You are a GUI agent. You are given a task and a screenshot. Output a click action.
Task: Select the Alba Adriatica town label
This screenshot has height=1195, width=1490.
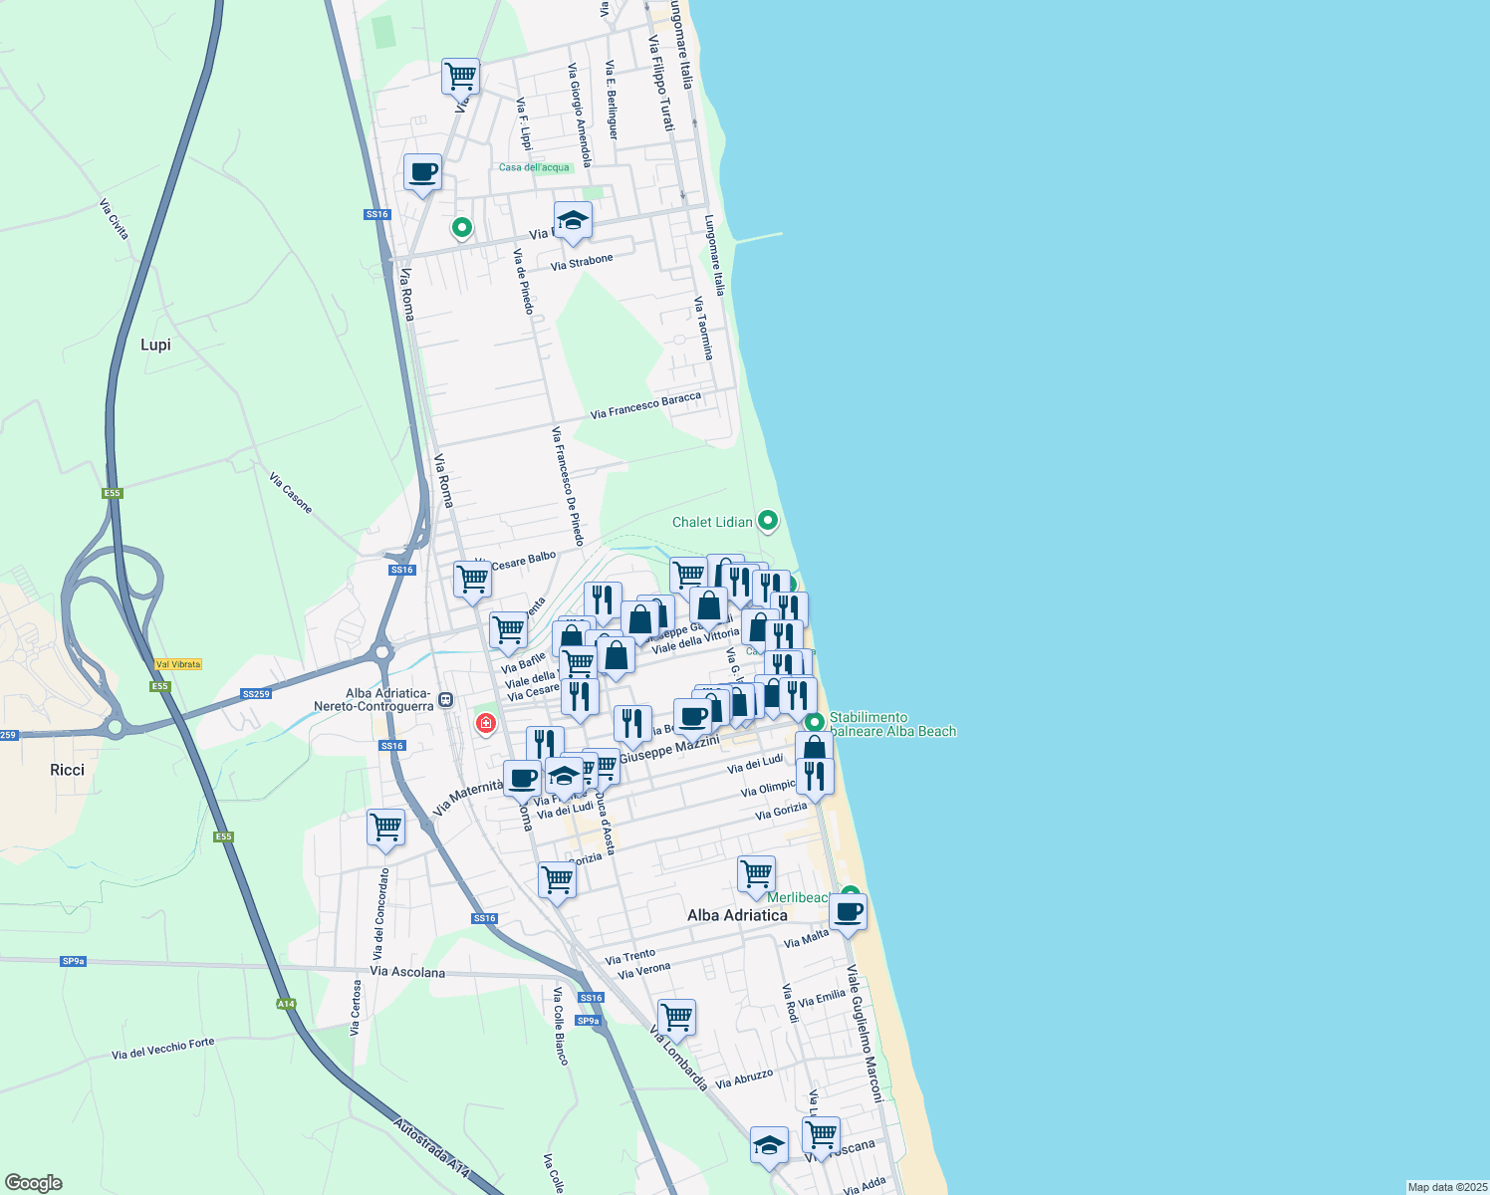[x=737, y=915]
